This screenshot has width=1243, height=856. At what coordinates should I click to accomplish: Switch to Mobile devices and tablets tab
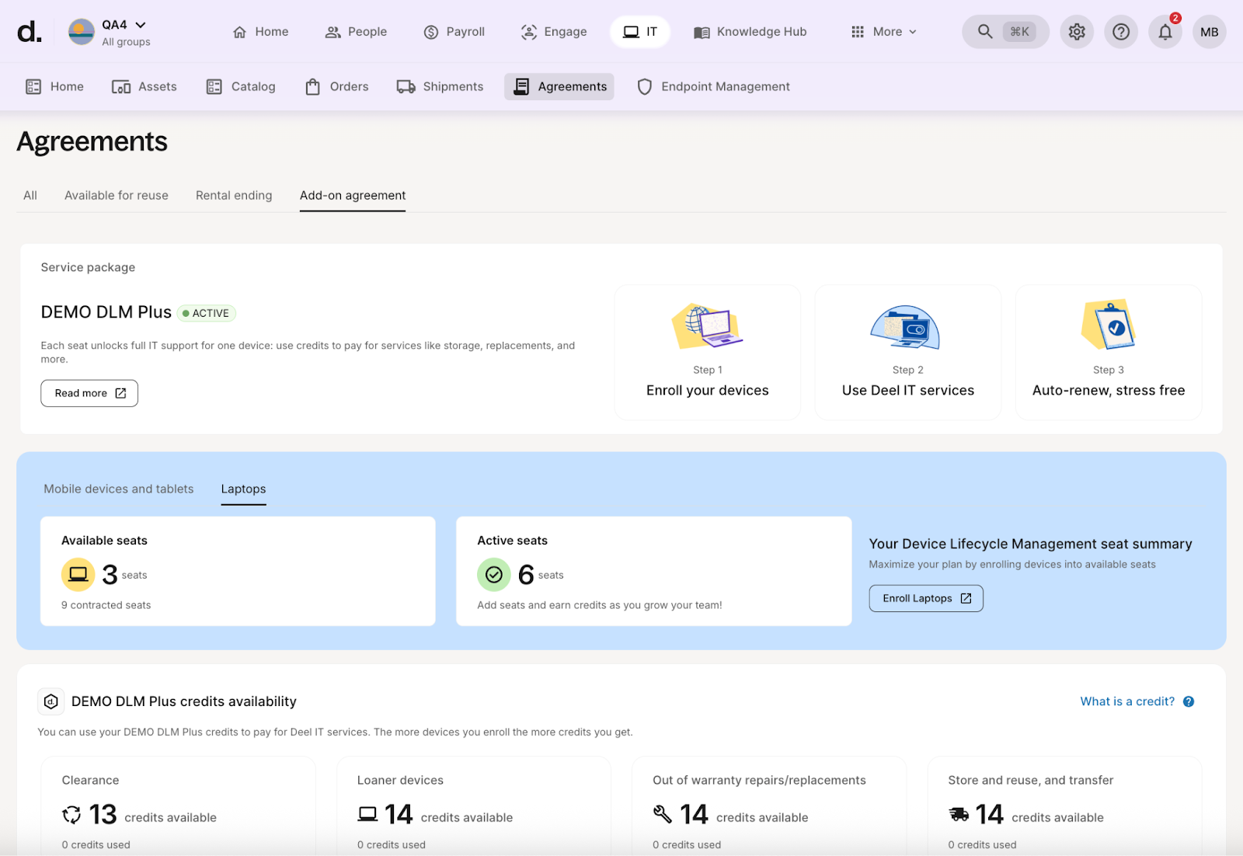click(x=119, y=489)
